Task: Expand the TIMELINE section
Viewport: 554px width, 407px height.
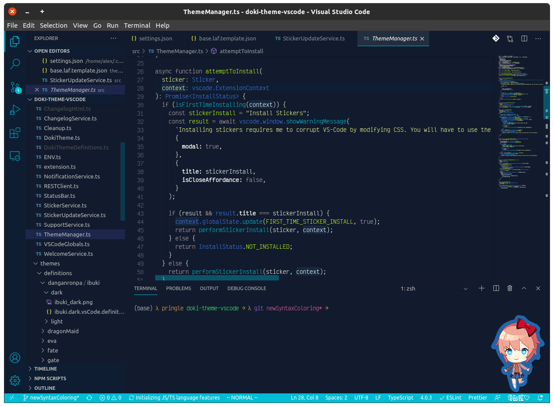Action: tap(45, 369)
